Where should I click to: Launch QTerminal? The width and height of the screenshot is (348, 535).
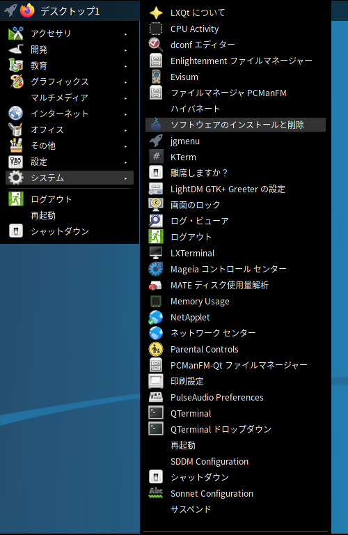click(235, 413)
